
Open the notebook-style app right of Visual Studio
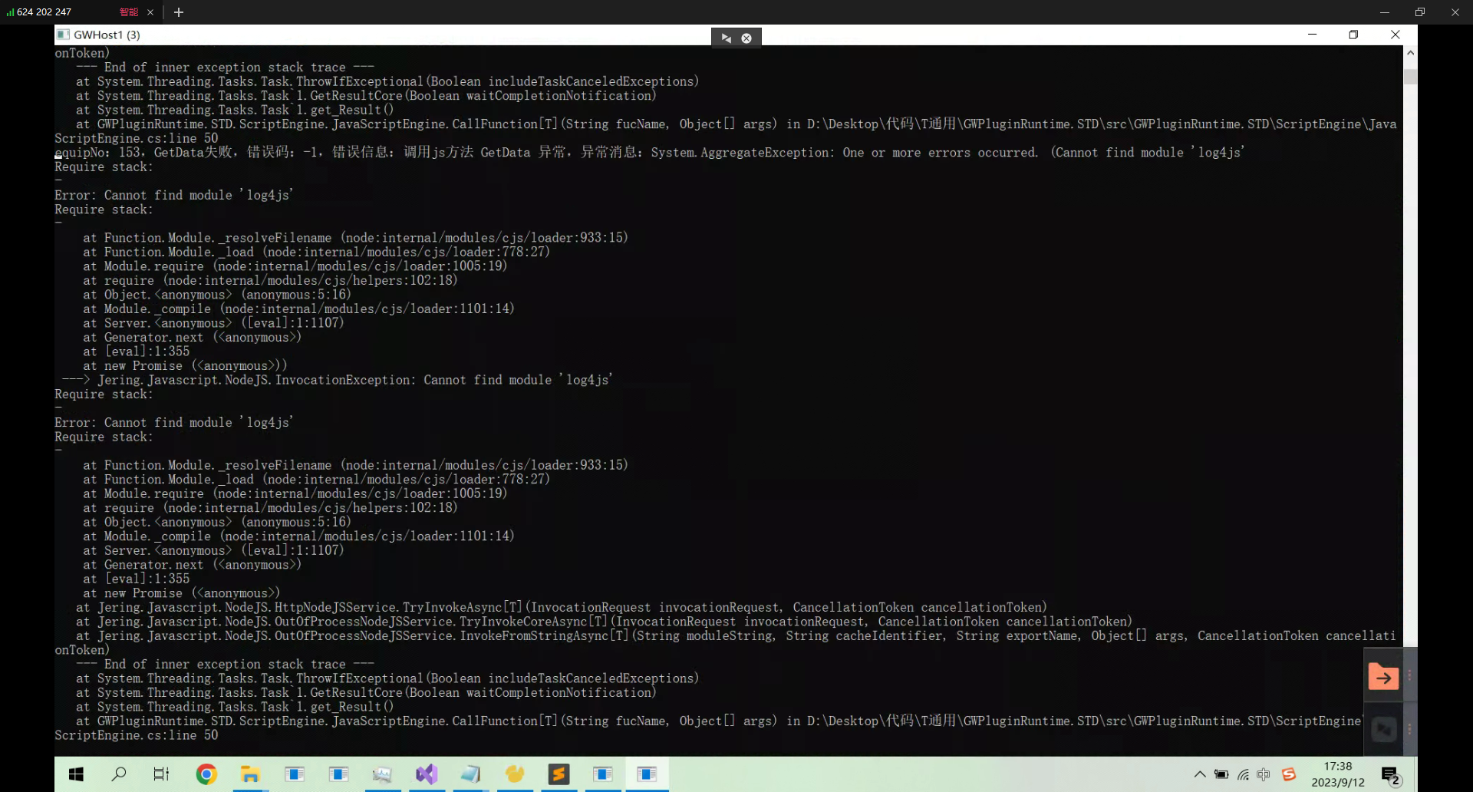(470, 774)
